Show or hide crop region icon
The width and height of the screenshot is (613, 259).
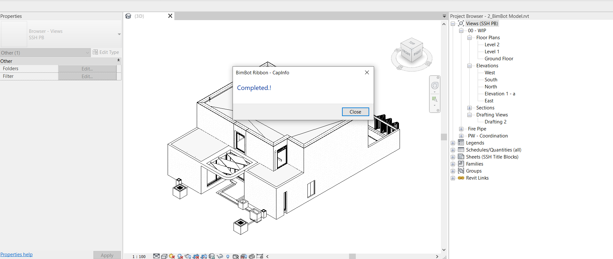[204, 256]
